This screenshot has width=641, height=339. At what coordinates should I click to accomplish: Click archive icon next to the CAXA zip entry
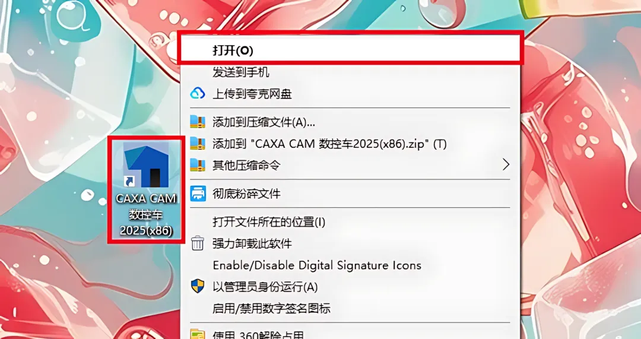tap(198, 144)
